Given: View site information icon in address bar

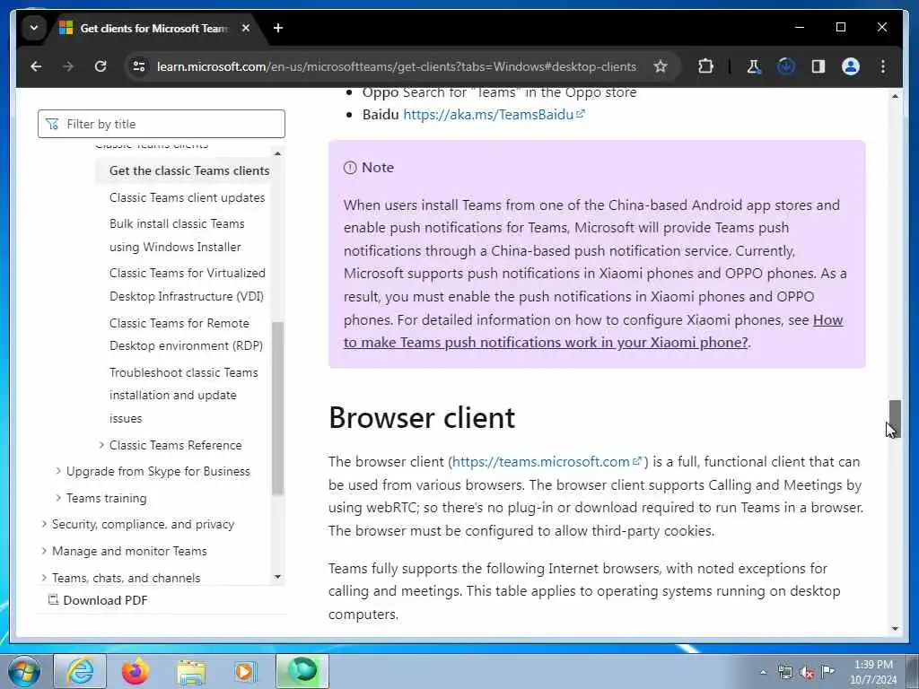Looking at the screenshot, I should point(138,66).
